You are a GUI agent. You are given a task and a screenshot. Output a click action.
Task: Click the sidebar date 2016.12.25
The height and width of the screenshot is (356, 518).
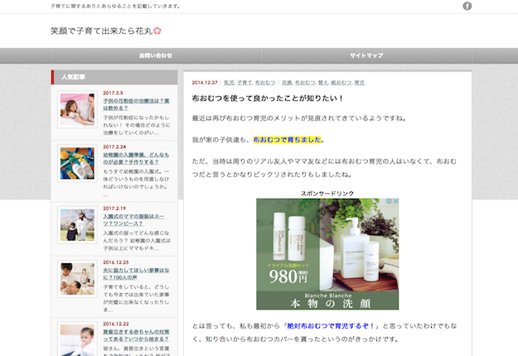click(x=116, y=262)
